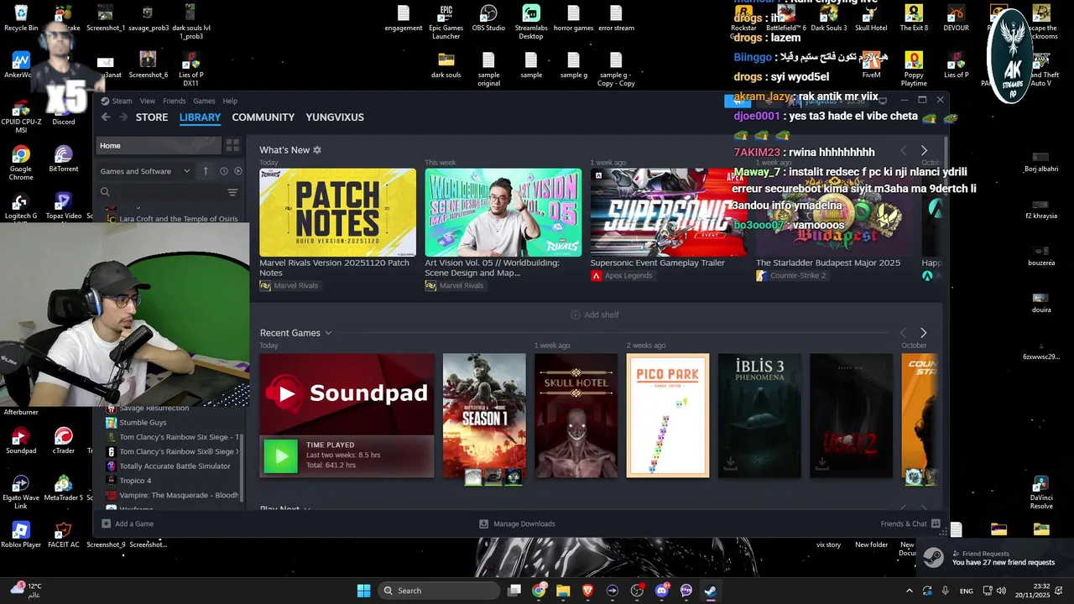The height and width of the screenshot is (604, 1074).
Task: Go to the STORE tab
Action: [x=152, y=117]
